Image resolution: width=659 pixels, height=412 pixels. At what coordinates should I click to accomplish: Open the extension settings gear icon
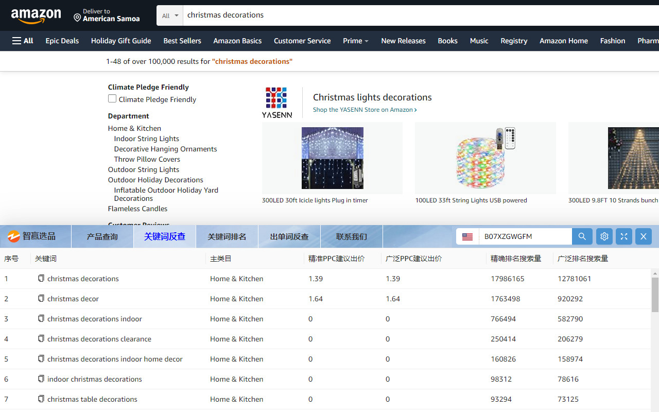[x=604, y=236]
